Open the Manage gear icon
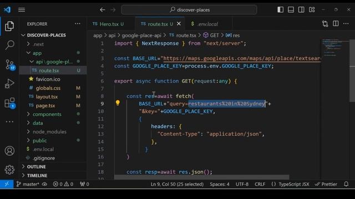The image size is (355, 199). click(9, 170)
